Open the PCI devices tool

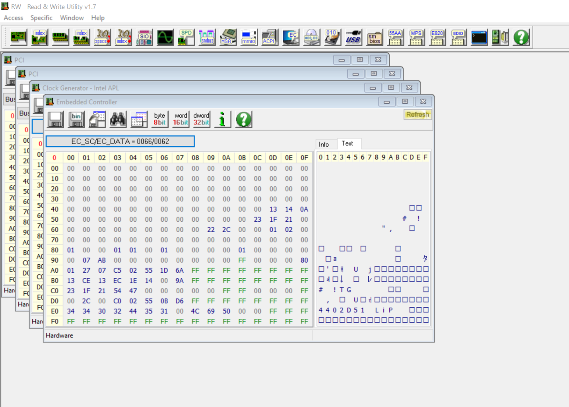pos(18,37)
